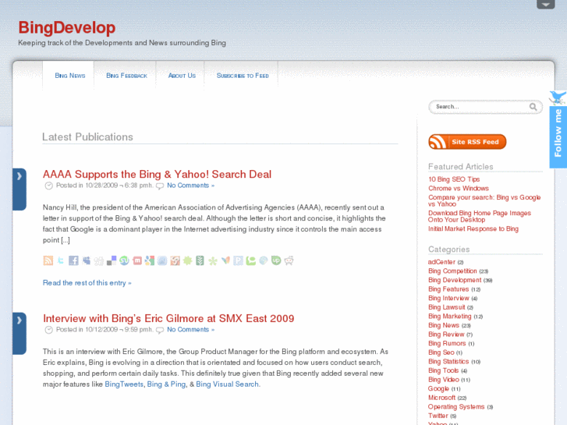Open the Bing Visual Search link
The height and width of the screenshot is (425, 567).
[228, 384]
